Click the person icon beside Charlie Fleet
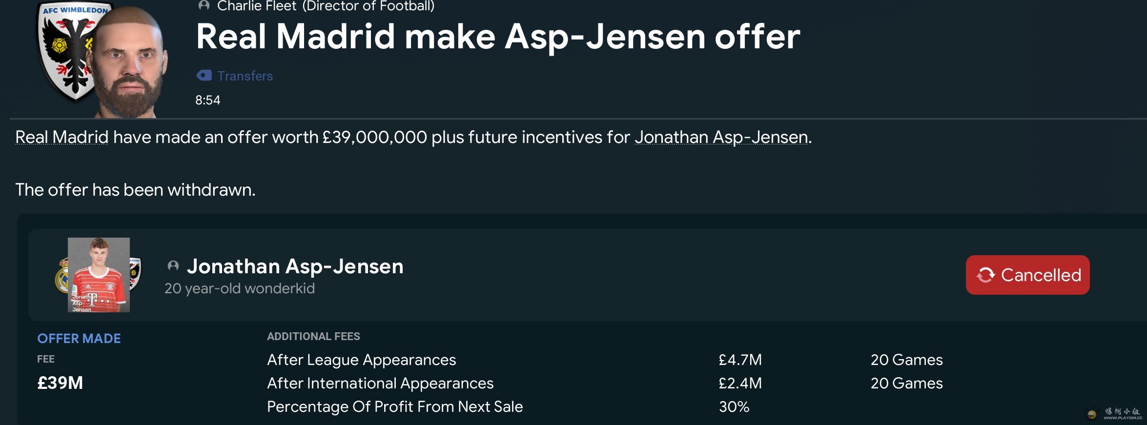The image size is (1147, 425). [204, 6]
